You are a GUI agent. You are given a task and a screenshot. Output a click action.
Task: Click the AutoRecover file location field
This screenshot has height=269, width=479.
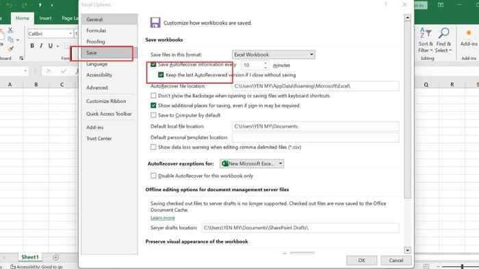[x=315, y=86]
